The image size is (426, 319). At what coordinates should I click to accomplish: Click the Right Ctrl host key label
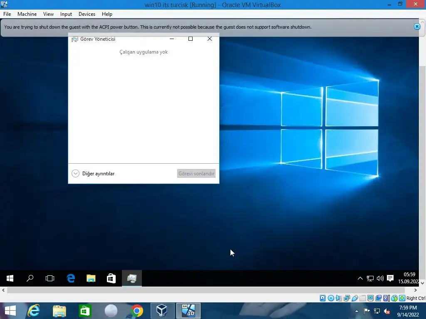(416, 298)
